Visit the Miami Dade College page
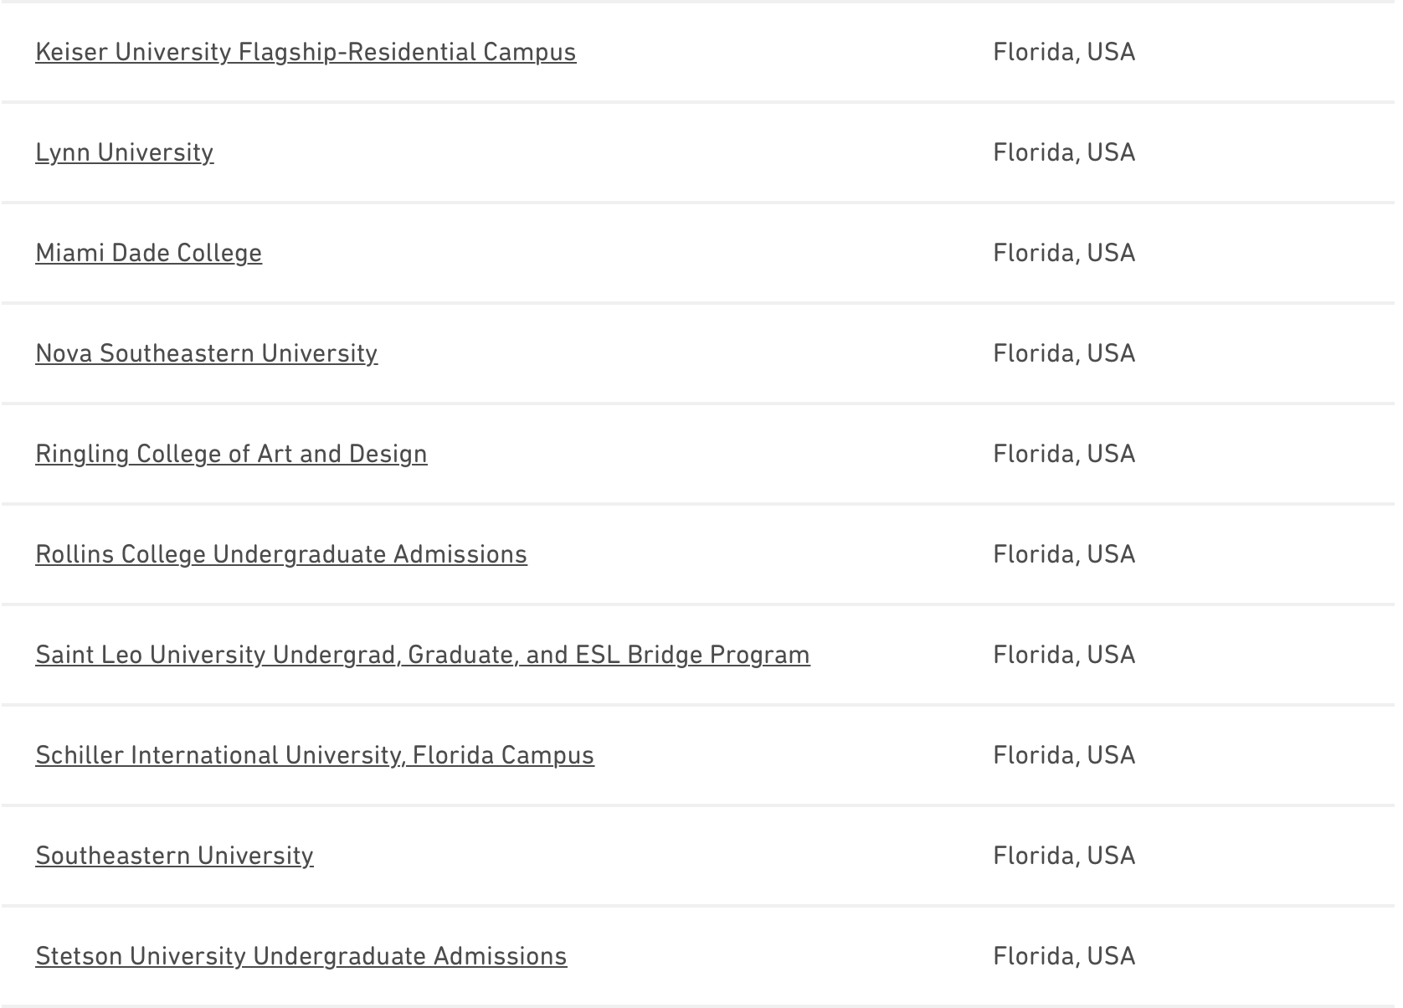This screenshot has height=1008, width=1403. click(x=148, y=253)
